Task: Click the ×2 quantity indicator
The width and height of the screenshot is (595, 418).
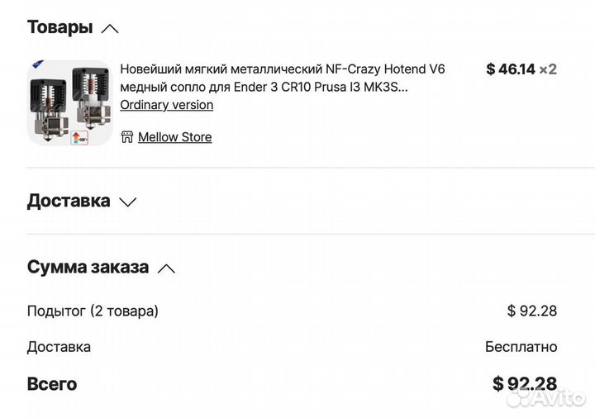Action: 548,69
